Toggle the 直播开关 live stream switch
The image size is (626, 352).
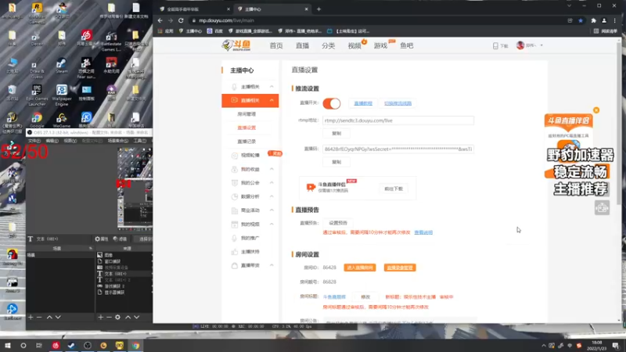coord(331,103)
